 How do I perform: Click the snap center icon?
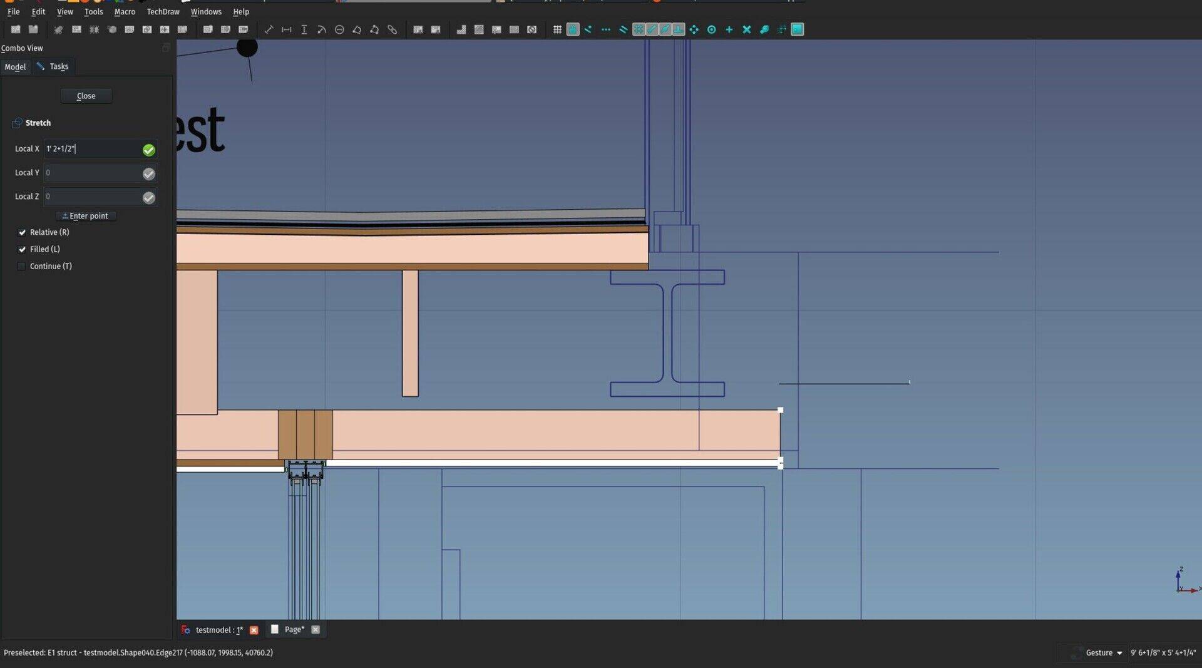click(x=712, y=29)
